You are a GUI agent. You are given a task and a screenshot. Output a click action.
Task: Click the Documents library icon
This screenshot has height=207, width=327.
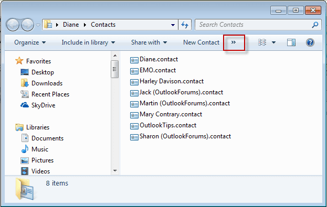click(x=25, y=138)
